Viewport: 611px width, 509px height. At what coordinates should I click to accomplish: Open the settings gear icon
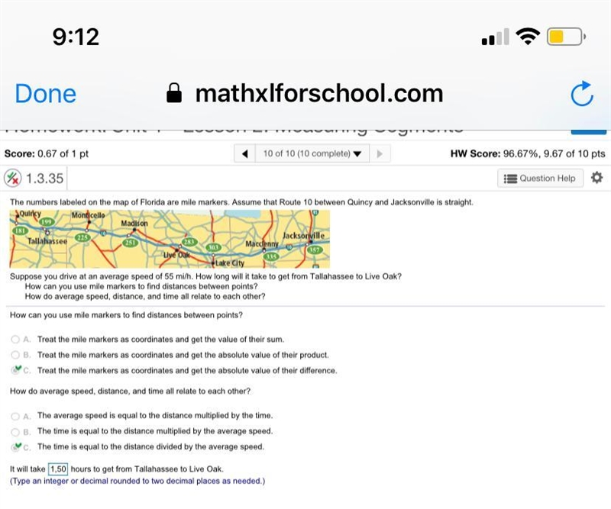click(x=596, y=178)
